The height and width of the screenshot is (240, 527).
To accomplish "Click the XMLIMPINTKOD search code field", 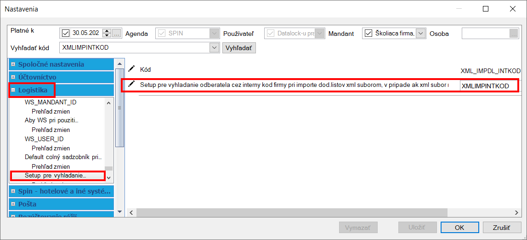I will [x=135, y=48].
